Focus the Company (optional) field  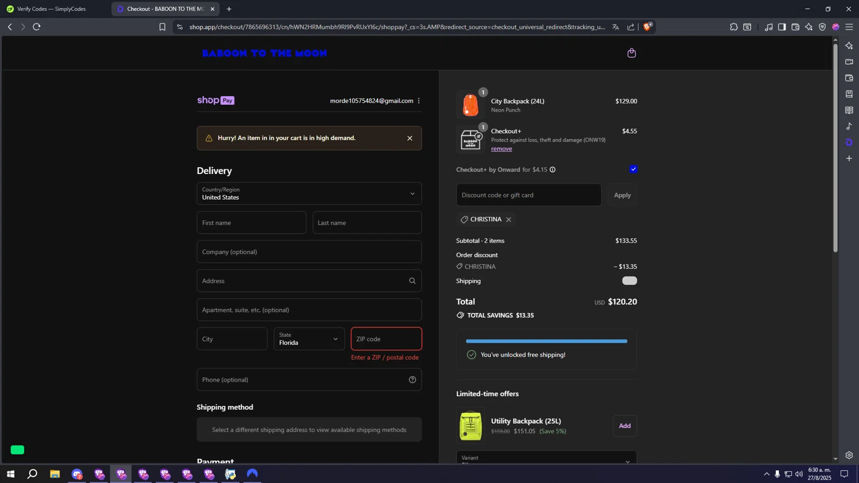pyautogui.click(x=309, y=252)
